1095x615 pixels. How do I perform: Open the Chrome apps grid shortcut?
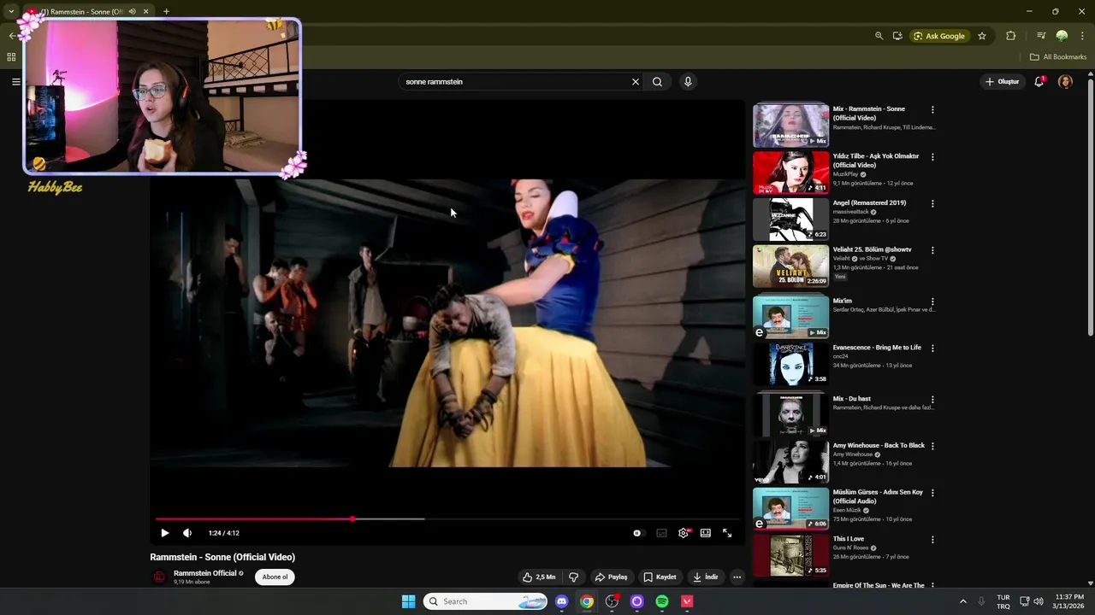click(11, 57)
